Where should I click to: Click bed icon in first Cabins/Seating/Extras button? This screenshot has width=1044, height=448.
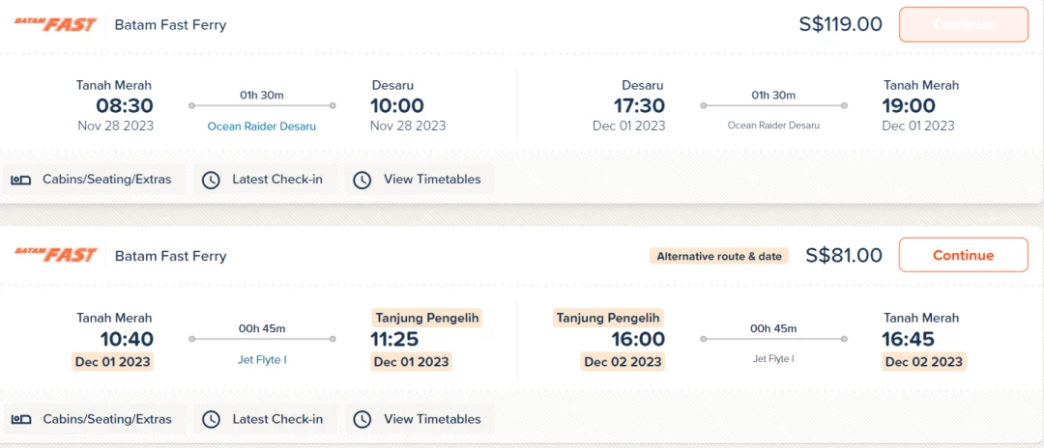(x=20, y=180)
